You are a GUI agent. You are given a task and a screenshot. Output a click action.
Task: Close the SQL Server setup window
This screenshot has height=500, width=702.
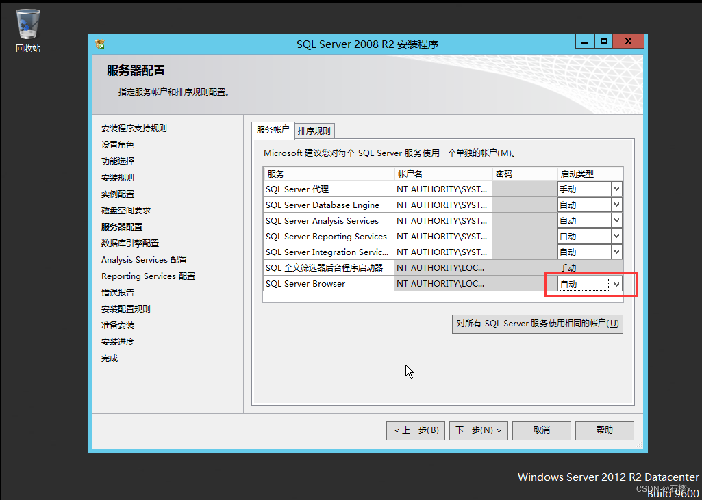coord(628,42)
